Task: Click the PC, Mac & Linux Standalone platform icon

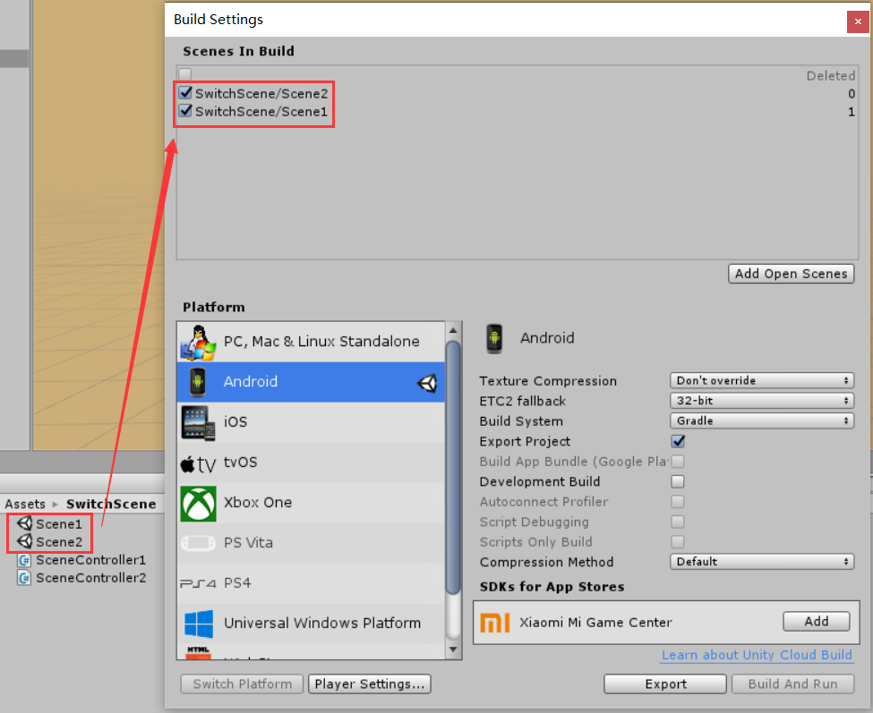Action: click(198, 342)
